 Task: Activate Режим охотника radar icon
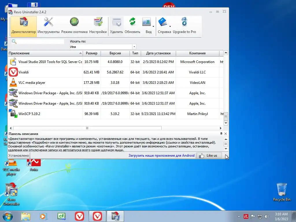click(74, 22)
